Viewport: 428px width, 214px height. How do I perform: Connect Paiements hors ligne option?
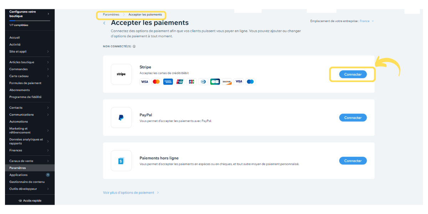(353, 161)
